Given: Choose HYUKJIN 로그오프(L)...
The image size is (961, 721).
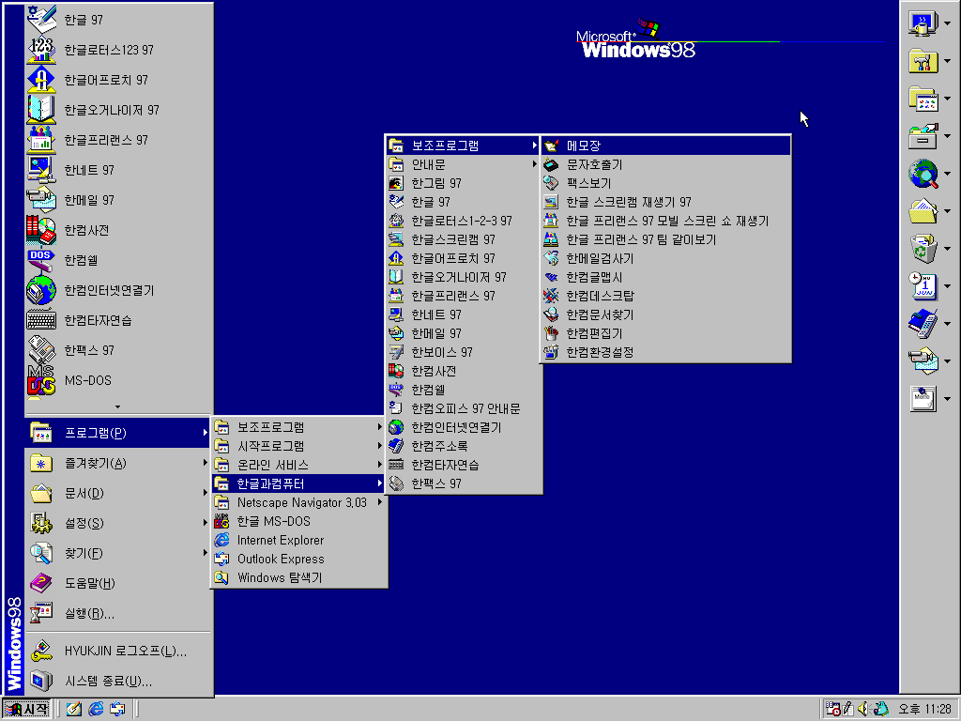Looking at the screenshot, I should tap(119, 652).
